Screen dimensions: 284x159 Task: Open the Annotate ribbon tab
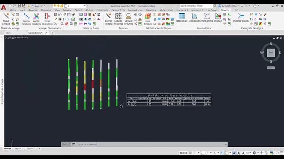pos(33,10)
